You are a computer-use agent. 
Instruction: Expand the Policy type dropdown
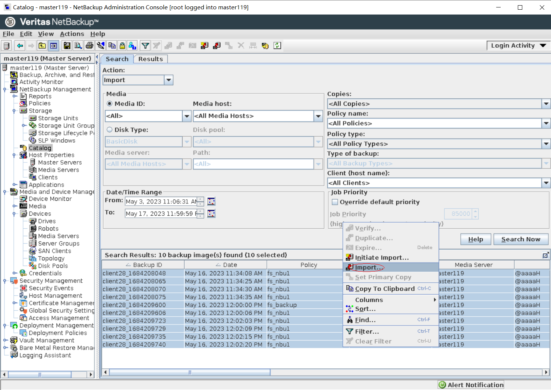coord(546,144)
